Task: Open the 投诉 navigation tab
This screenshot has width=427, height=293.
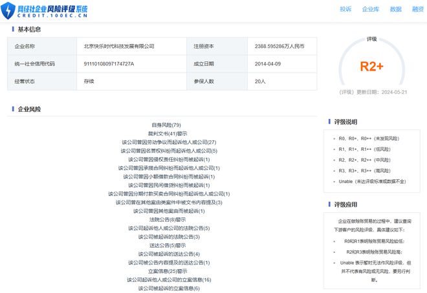Action: pos(345,9)
